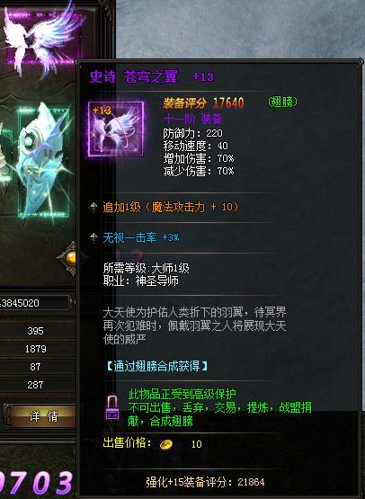Screen dimensions: 365x499
Task: Click the 史诗 苍穹之翼 item title
Action: (x=134, y=76)
